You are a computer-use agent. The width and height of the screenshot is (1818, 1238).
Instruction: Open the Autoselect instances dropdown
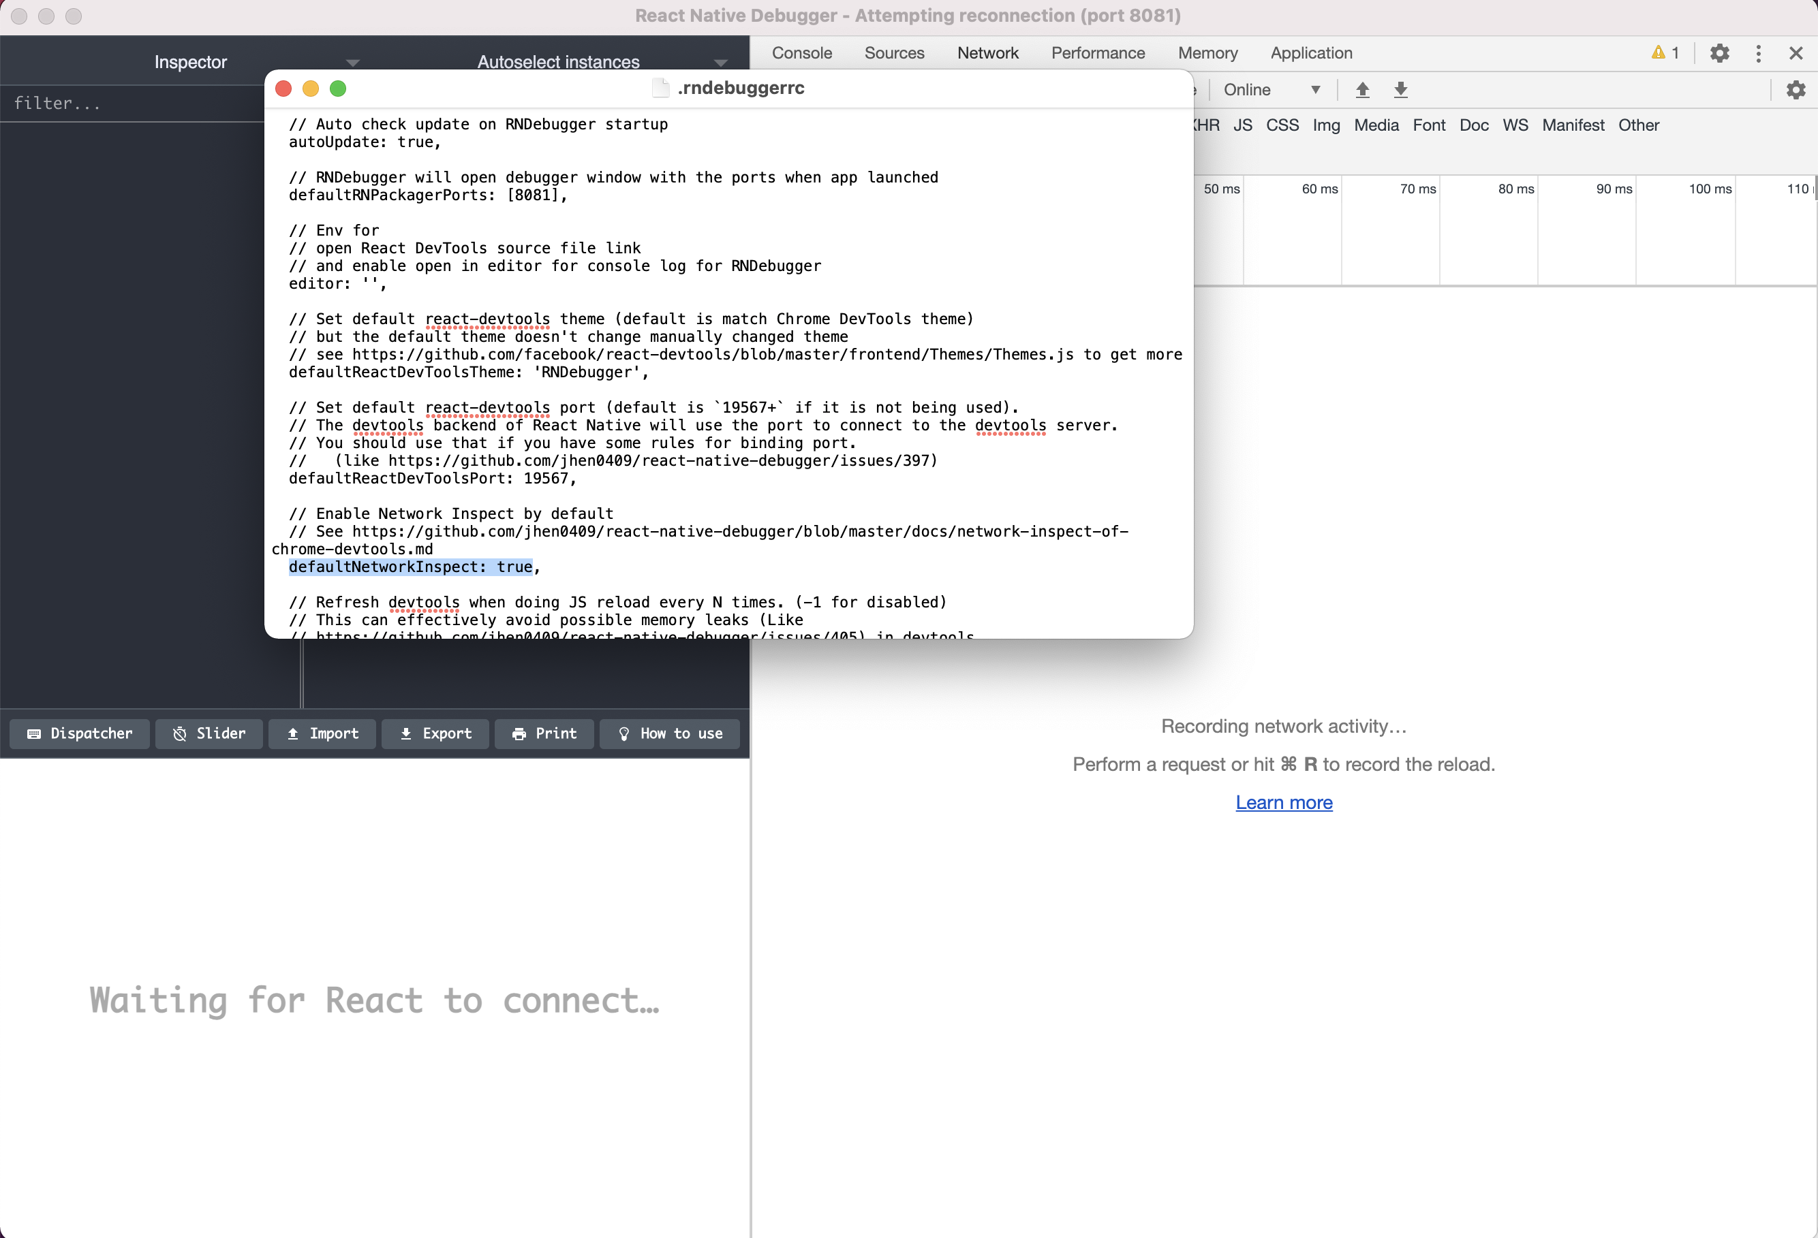pyautogui.click(x=559, y=62)
